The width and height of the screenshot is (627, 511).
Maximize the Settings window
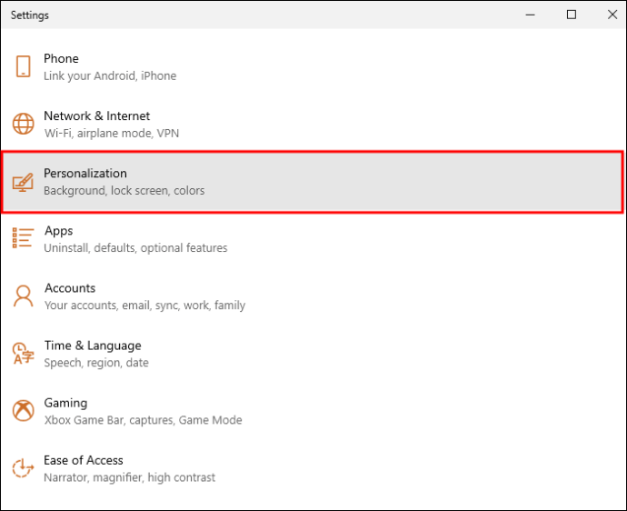[571, 15]
